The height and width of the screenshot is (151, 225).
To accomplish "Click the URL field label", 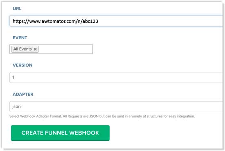I will pos(17,9).
